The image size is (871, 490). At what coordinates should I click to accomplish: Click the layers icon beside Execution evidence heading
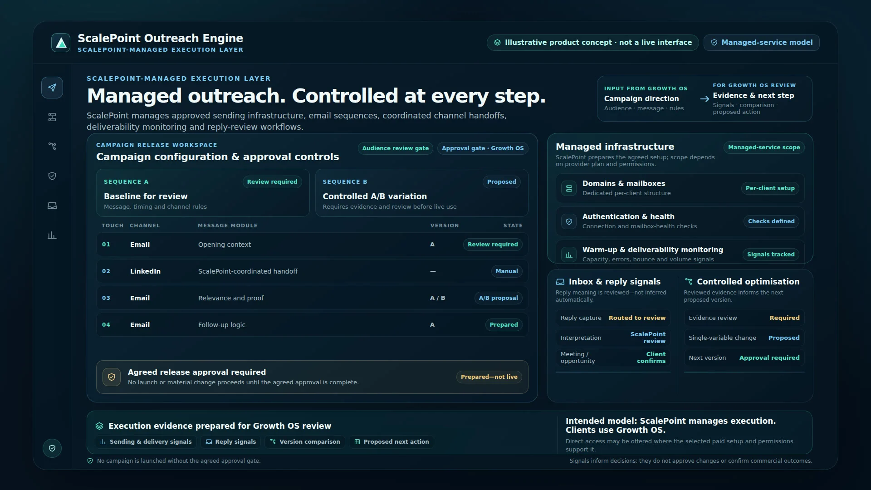[99, 426]
